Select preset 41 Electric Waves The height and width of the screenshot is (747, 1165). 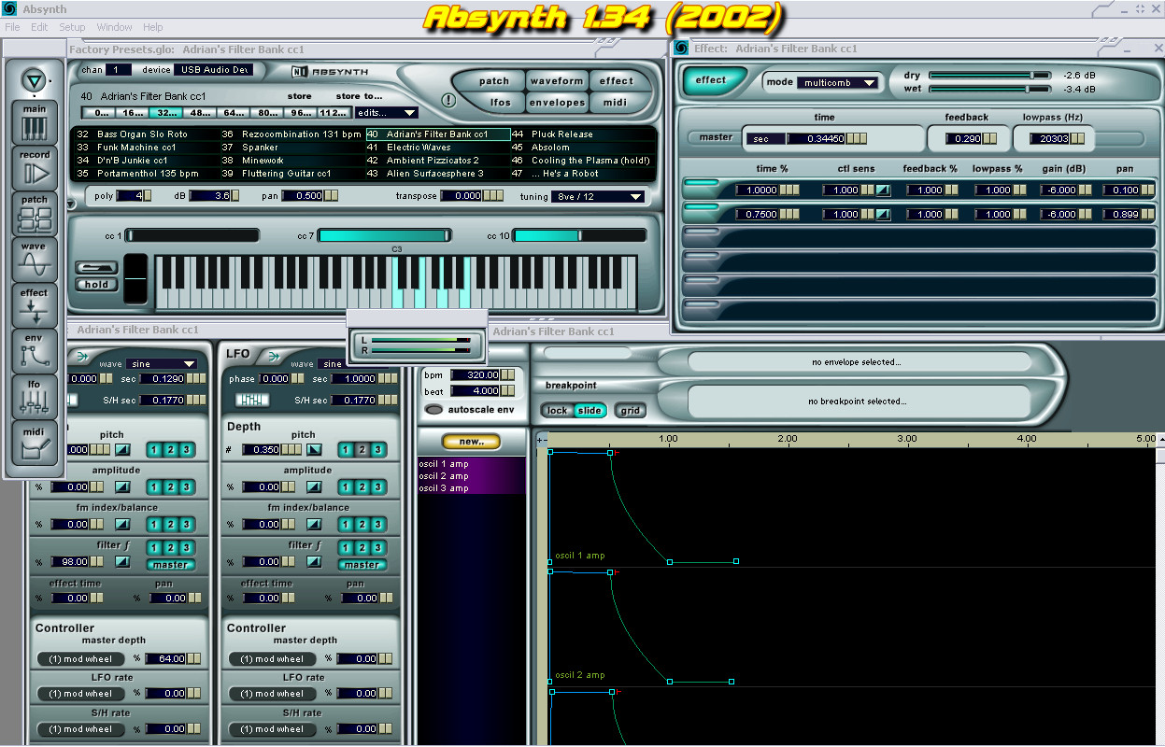(x=438, y=148)
